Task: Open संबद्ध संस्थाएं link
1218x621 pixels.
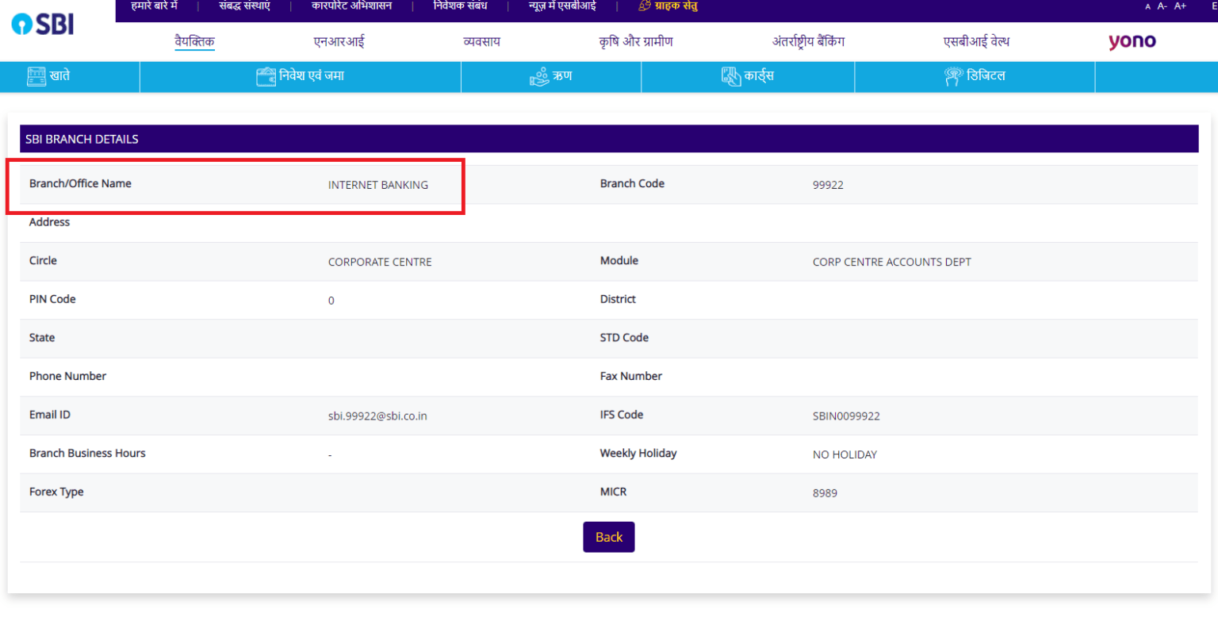Action: 244,6
